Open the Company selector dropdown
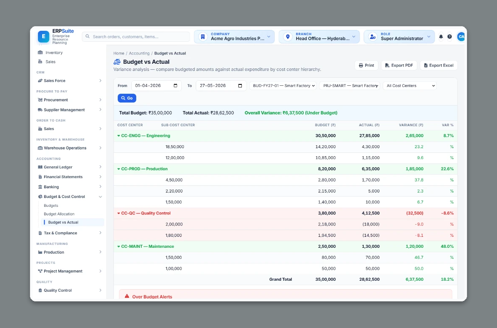 click(234, 37)
